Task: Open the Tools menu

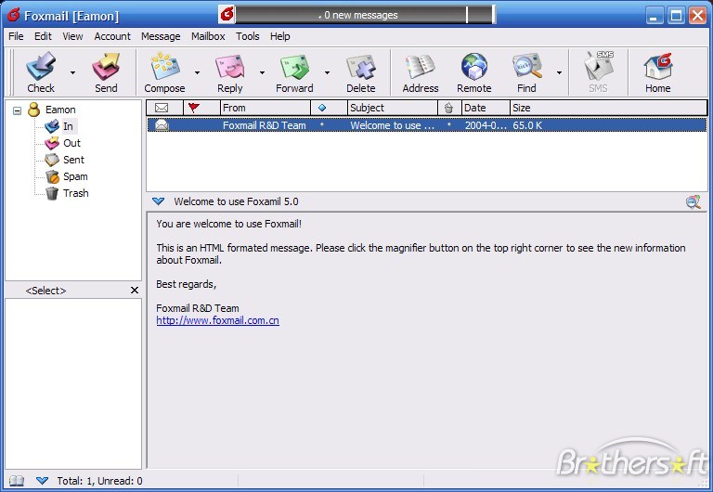Action: [x=247, y=36]
